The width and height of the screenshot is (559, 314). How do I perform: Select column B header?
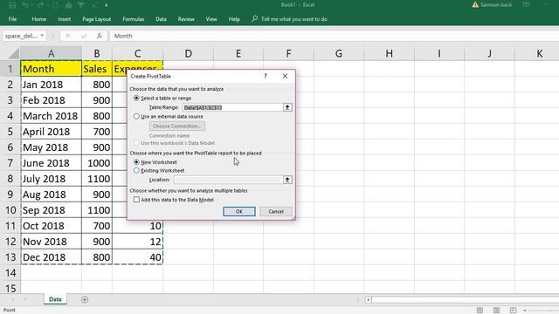coord(97,53)
